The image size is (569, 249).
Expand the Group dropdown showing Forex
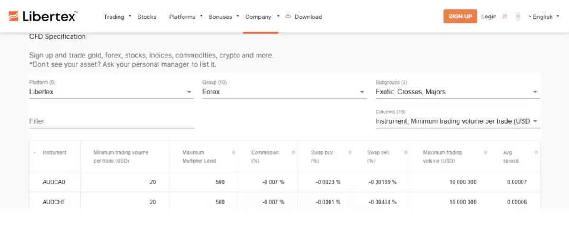[284, 92]
